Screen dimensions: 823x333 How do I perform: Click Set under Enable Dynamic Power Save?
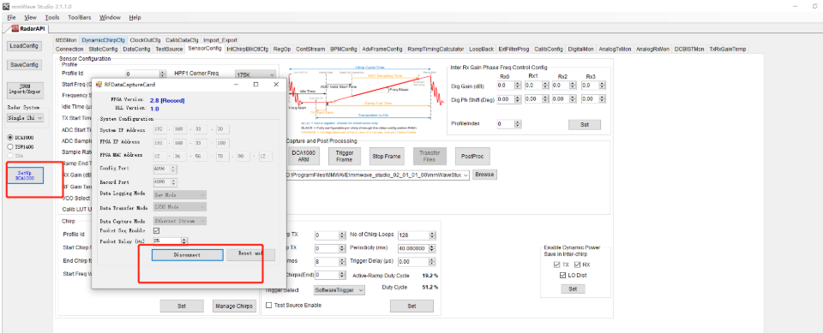point(573,288)
